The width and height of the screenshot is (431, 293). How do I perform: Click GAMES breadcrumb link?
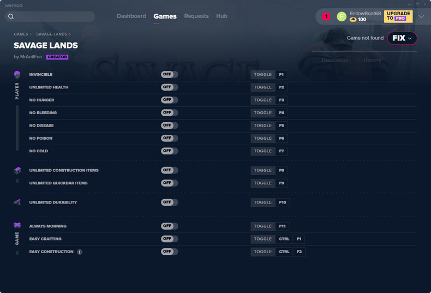click(21, 34)
